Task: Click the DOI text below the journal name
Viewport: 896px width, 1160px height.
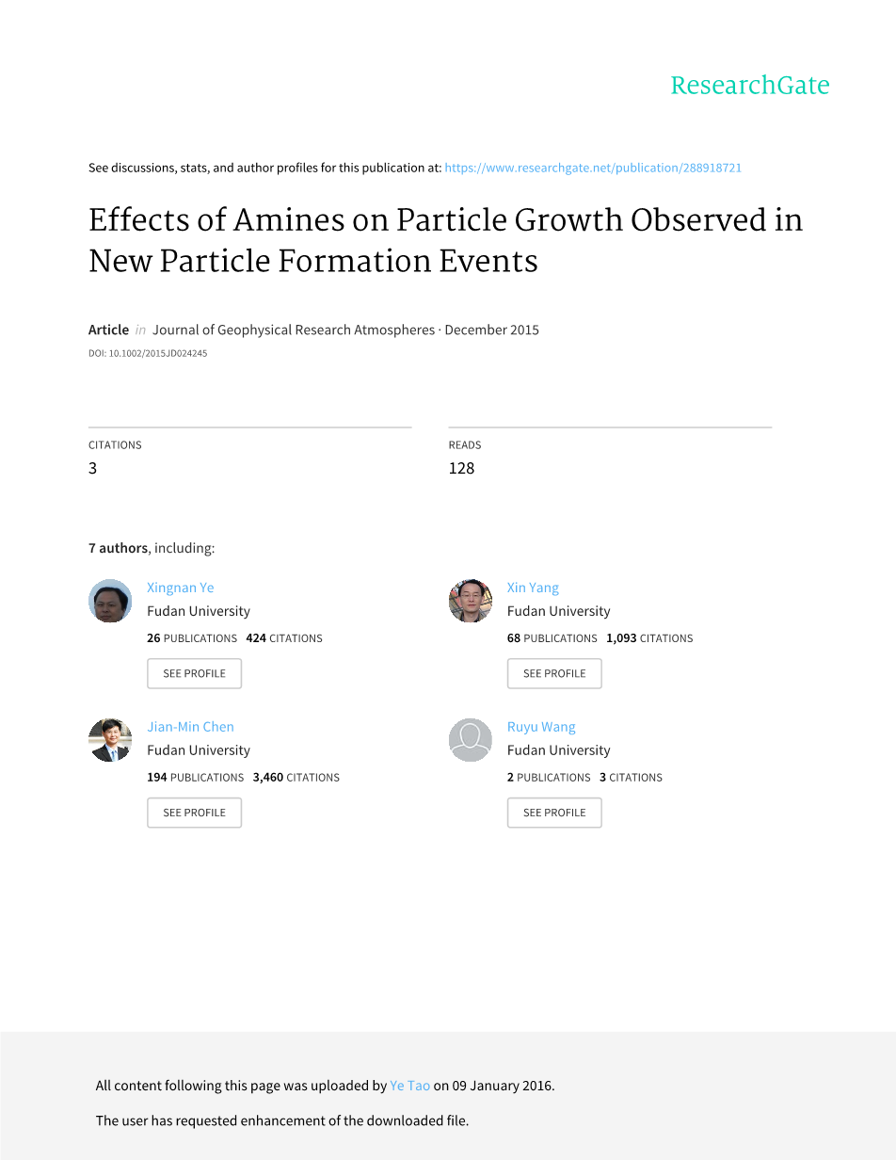Action: 148,354
